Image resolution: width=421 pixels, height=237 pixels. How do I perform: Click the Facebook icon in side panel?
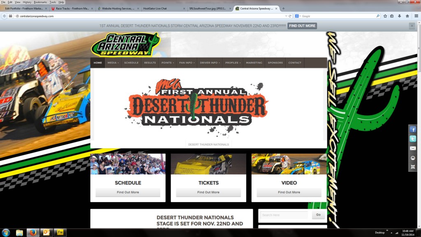point(413,130)
